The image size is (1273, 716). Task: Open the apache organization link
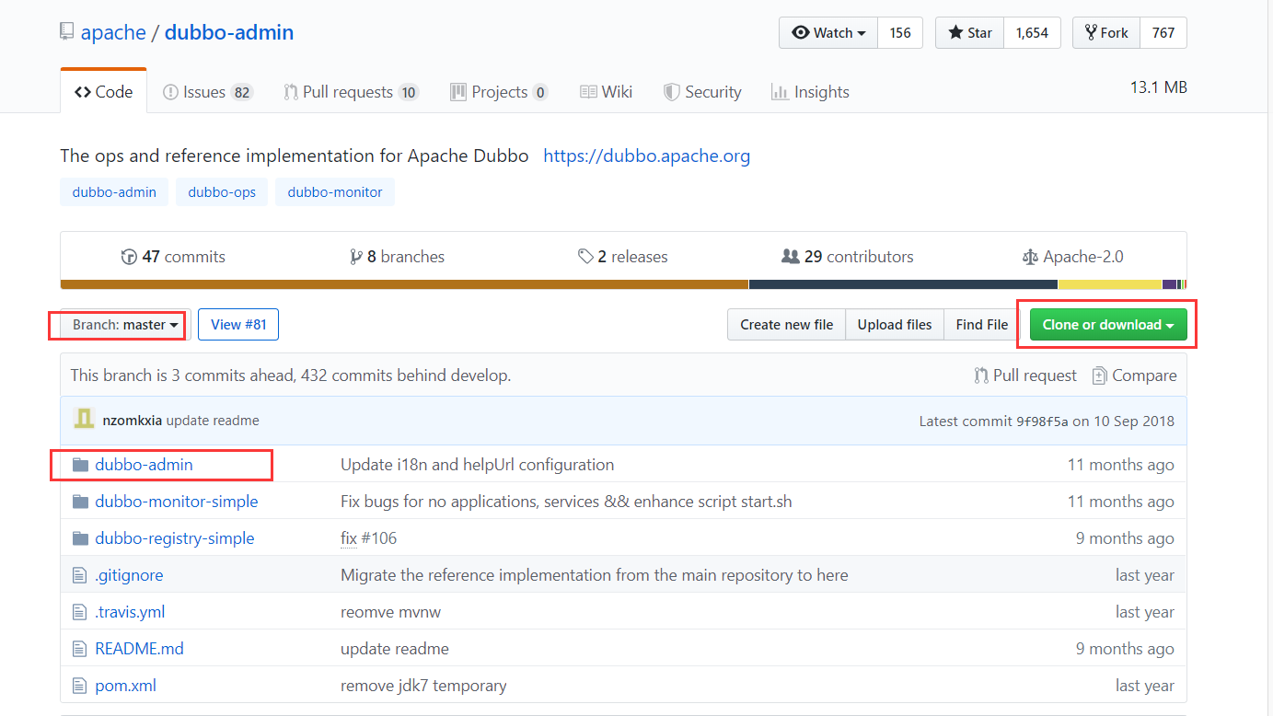click(x=113, y=32)
